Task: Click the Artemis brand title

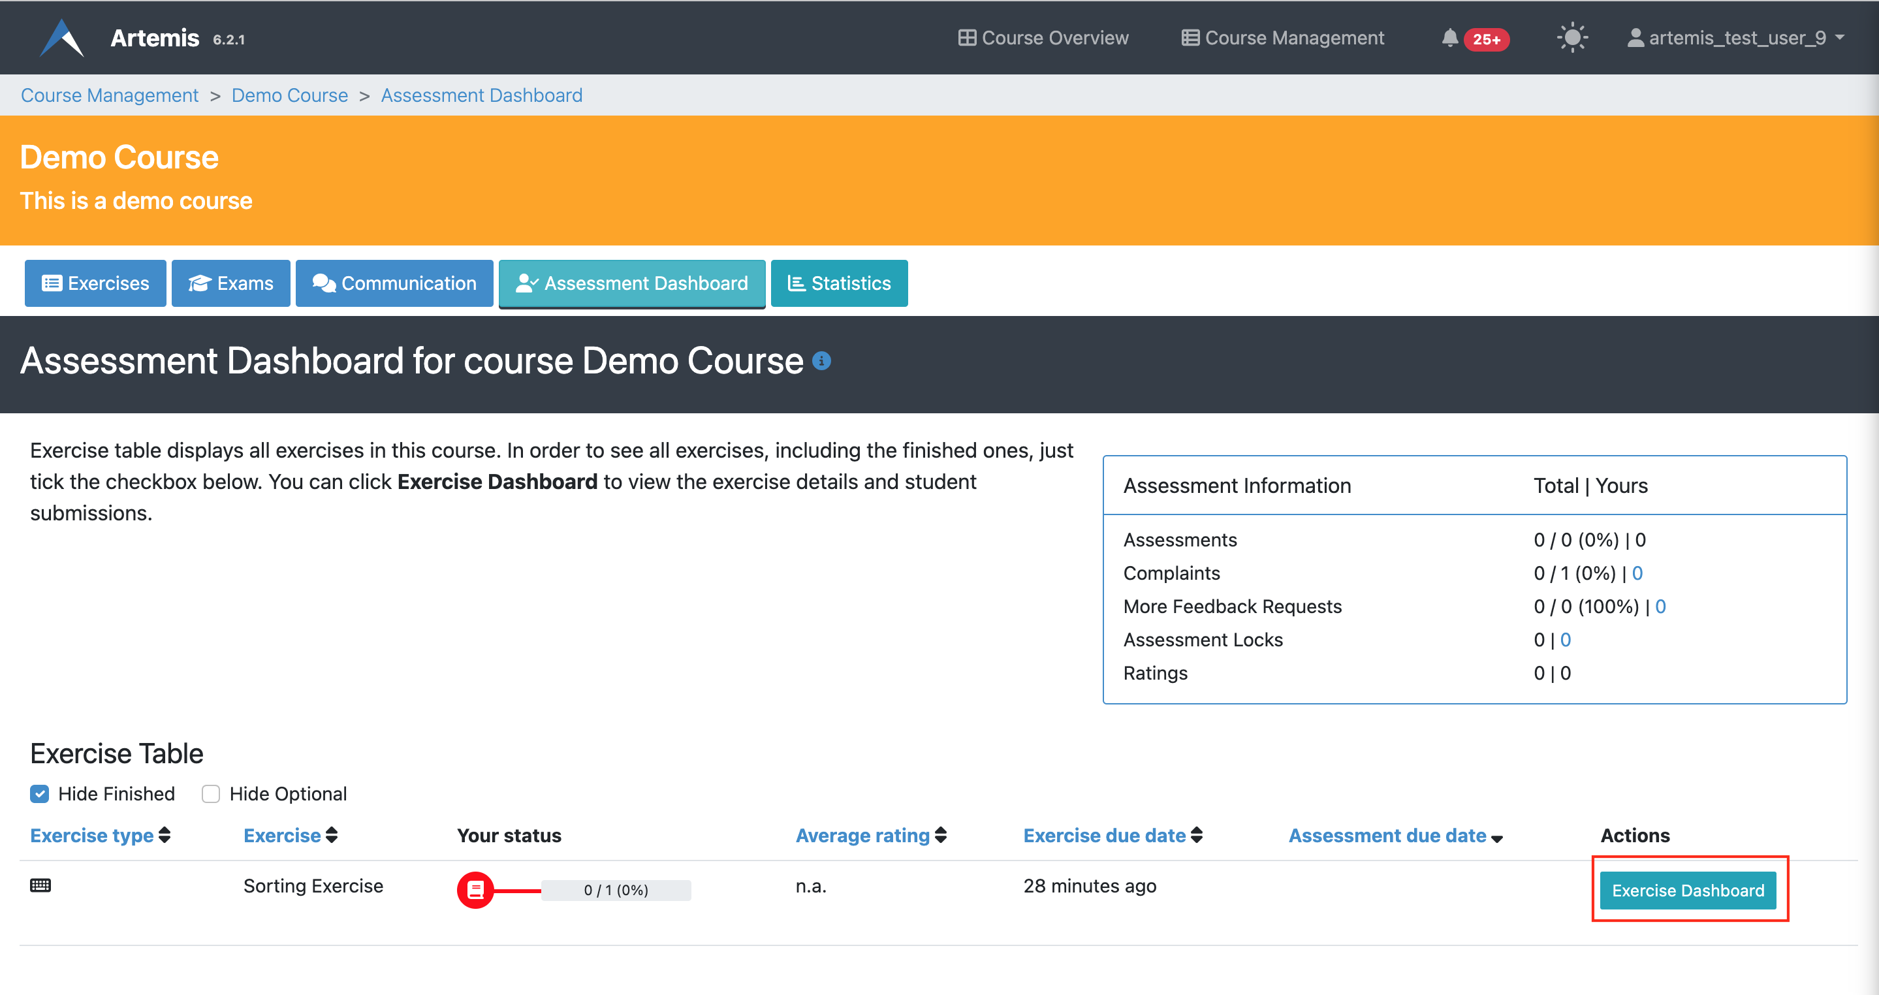Action: [155, 38]
